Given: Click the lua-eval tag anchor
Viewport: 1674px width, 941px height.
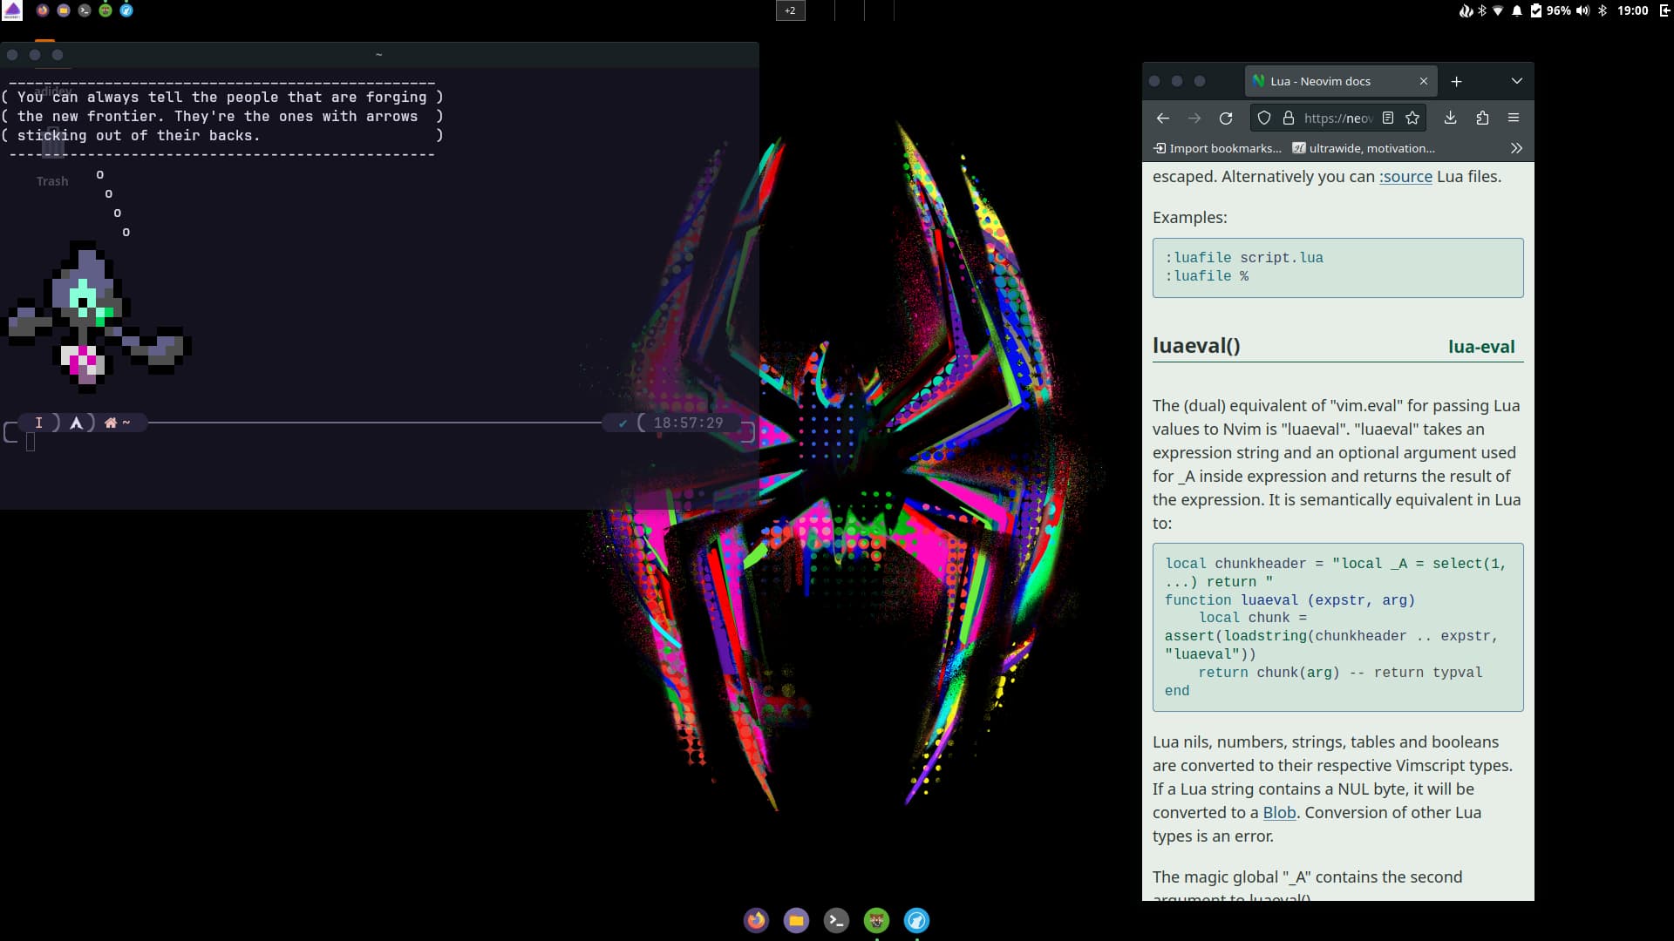Looking at the screenshot, I should (1480, 347).
